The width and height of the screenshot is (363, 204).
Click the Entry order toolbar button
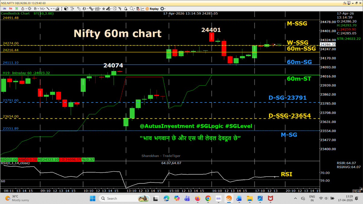point(5,9)
